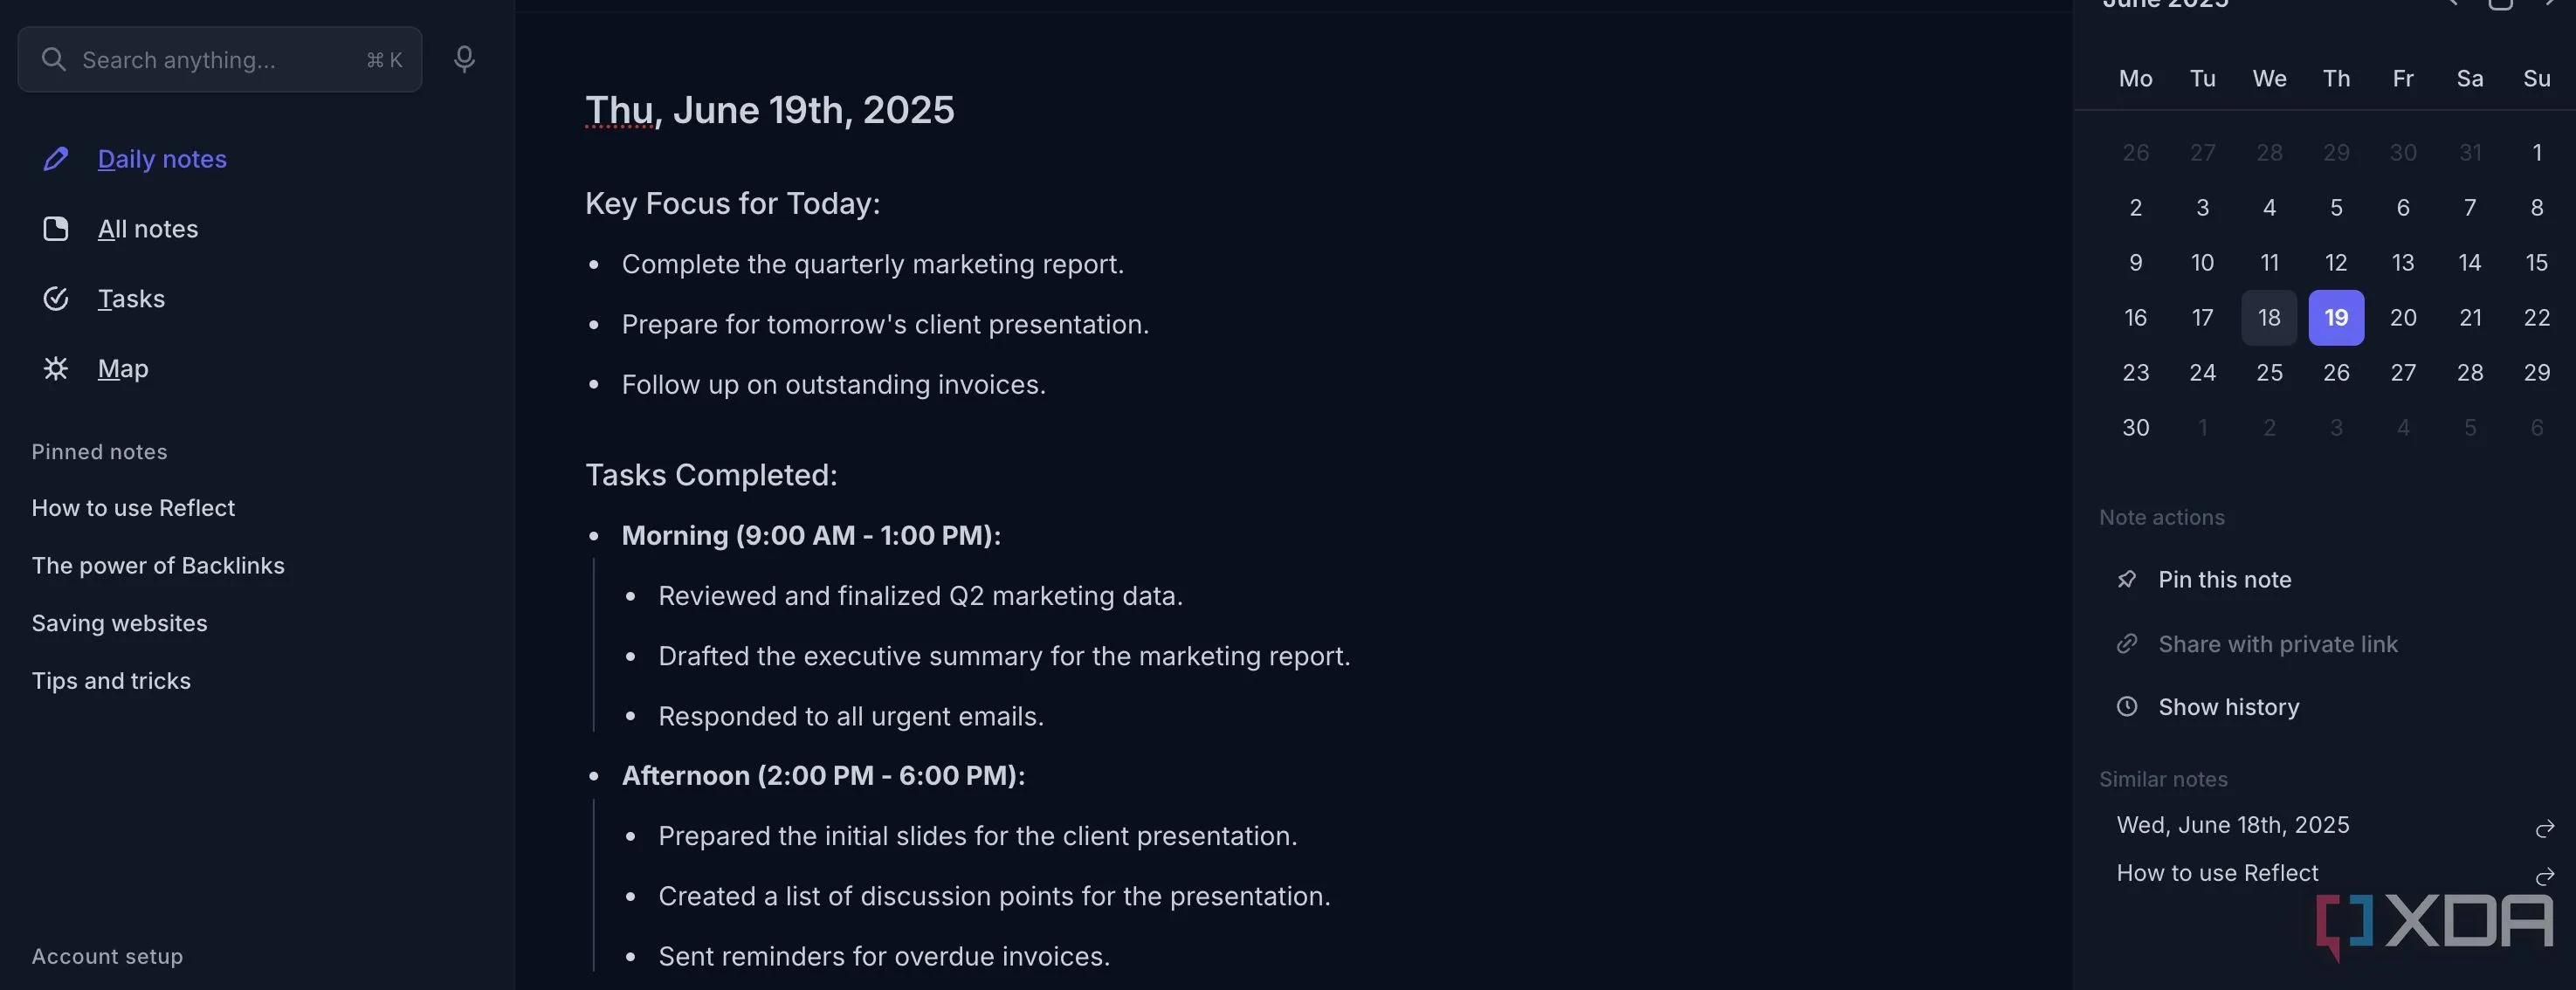This screenshot has width=2576, height=990.
Task: Open the Tasks section
Action: point(131,299)
